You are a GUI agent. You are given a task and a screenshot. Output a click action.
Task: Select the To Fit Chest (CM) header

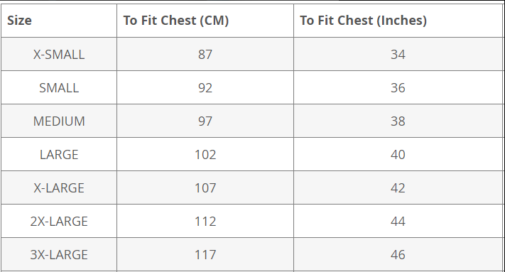(x=176, y=21)
